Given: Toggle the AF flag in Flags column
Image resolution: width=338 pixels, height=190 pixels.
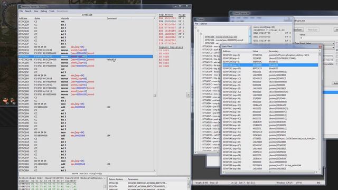Looking at the screenshot, I should [x=181, y=31].
